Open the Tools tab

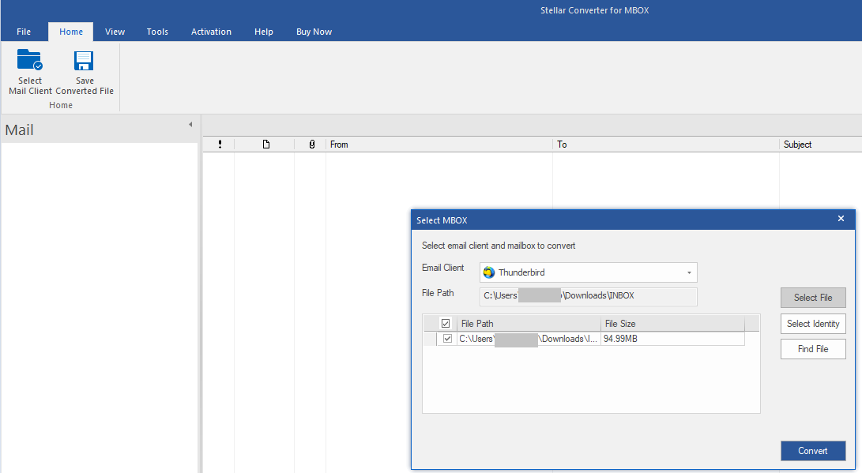[x=157, y=32]
